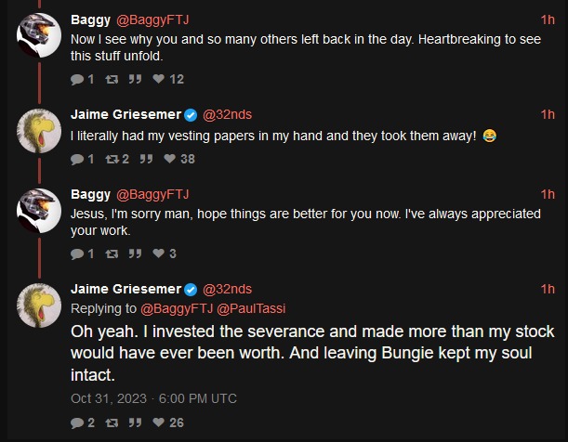This screenshot has height=442, width=568.
Task: Click the 1h timestamp on Baggy's first tweet
Action: coord(548,19)
